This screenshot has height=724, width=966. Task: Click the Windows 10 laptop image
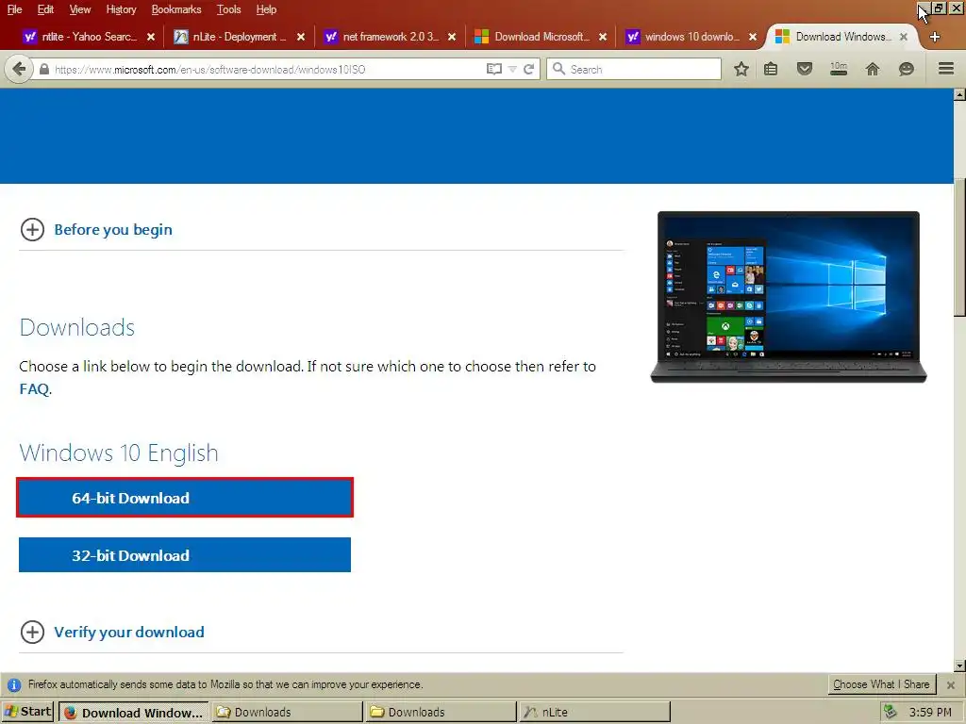click(x=789, y=297)
